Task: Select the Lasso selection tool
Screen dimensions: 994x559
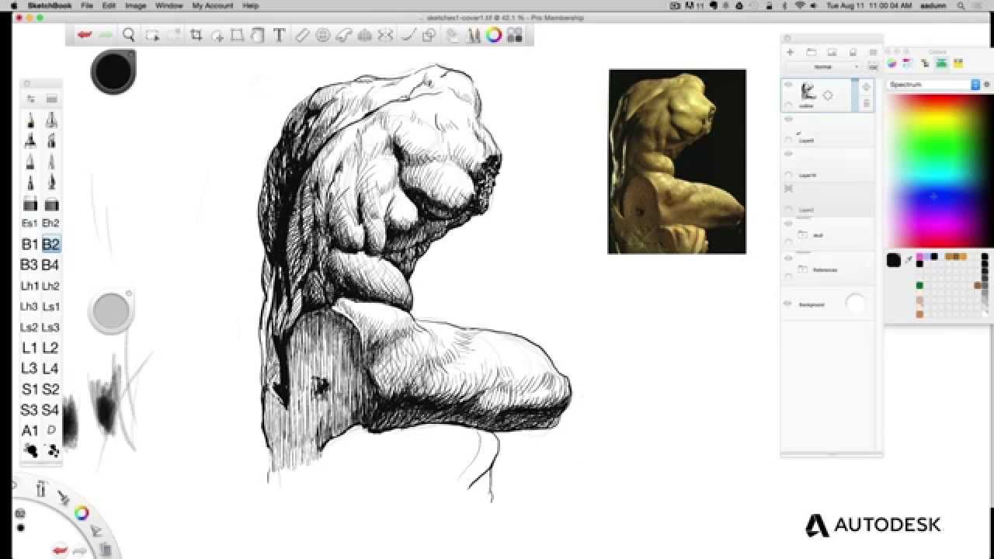Action: point(258,34)
